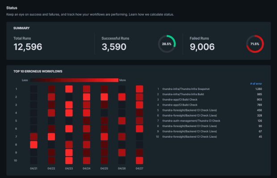
Task: Click the green successful runs donut chart
Action: (x=167, y=44)
